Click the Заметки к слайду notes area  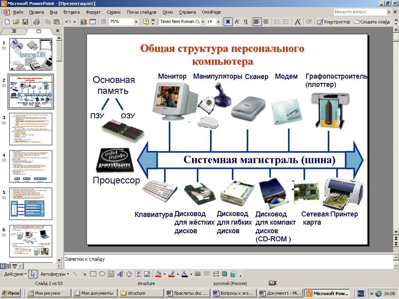228,261
